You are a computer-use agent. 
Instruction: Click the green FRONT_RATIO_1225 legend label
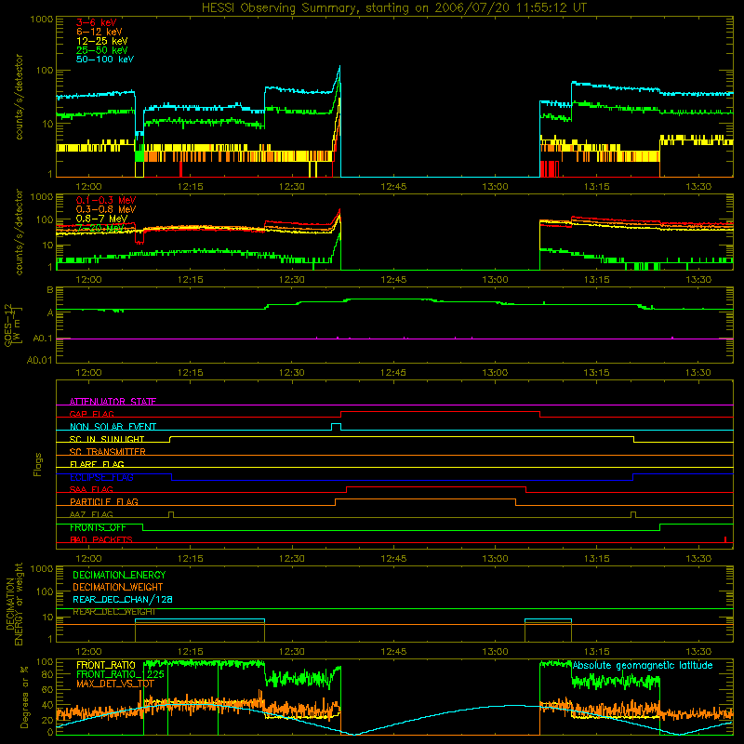click(120, 674)
